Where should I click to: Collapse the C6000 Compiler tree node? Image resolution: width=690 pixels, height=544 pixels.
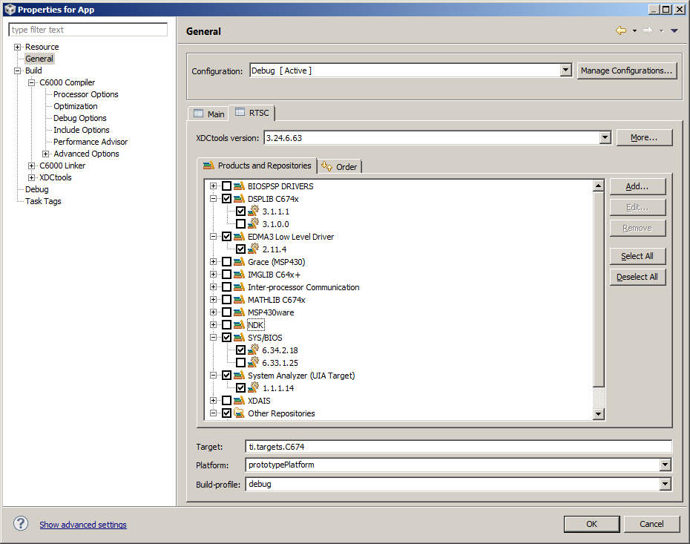pyautogui.click(x=31, y=82)
